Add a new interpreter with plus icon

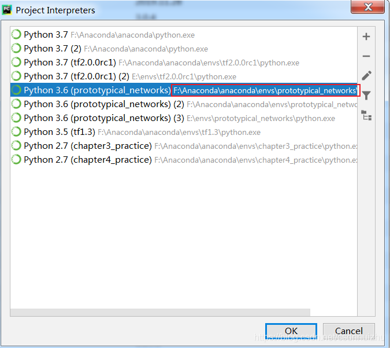[366, 36]
